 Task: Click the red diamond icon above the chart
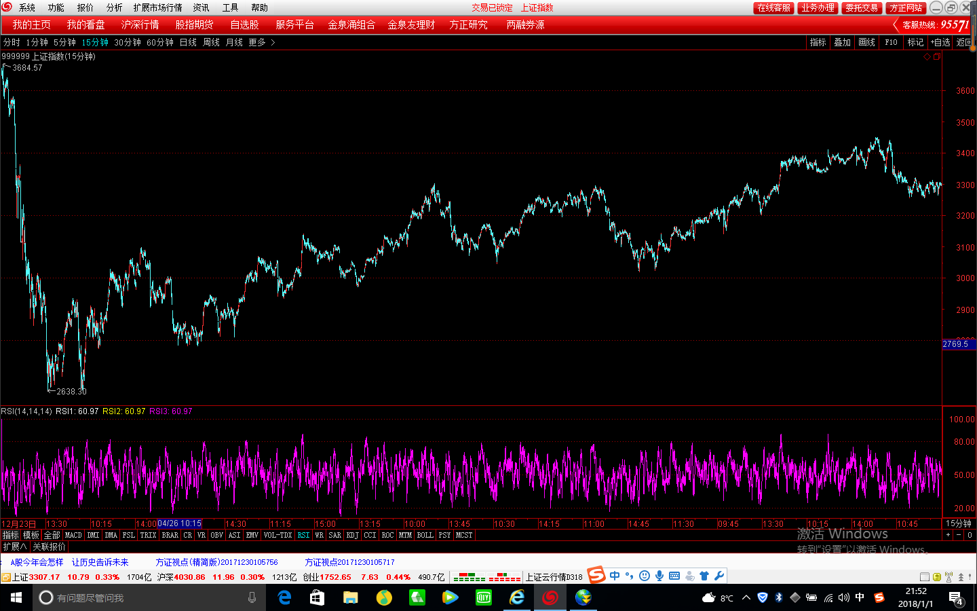coord(927,57)
